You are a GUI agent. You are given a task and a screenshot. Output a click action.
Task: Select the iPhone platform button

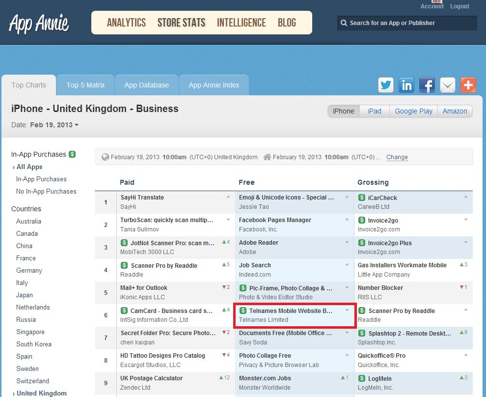pyautogui.click(x=344, y=111)
